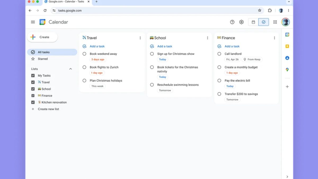Viewport: 318px width, 179px height.
Task: Click 'Add a task' under School
Action: tap(164, 46)
